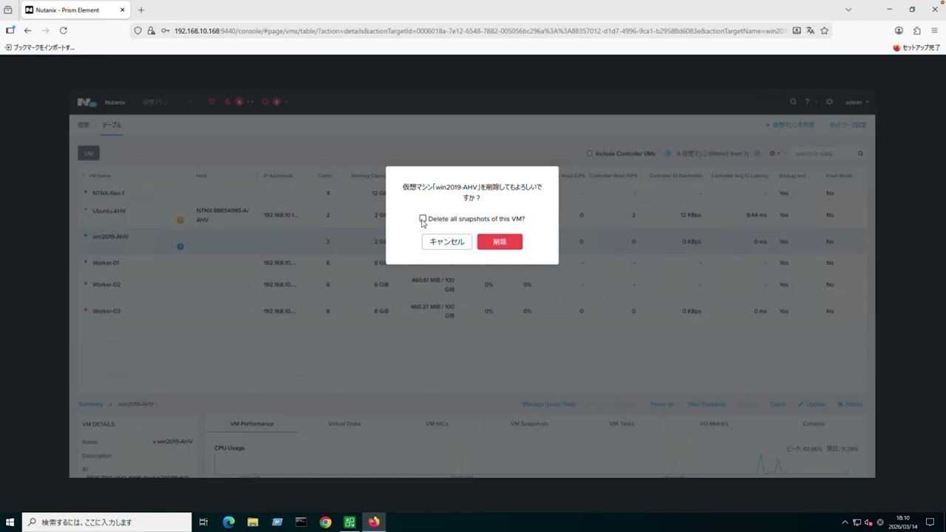946x532 pixels.
Task: Open the Prism settings gear icon
Action: point(829,102)
